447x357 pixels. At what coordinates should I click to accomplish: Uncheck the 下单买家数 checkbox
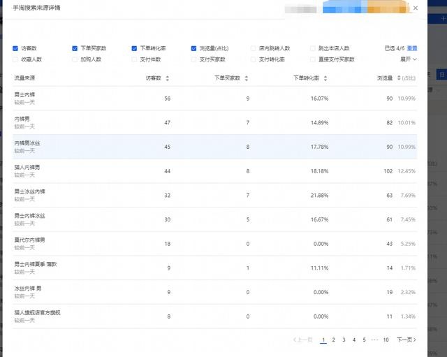coord(75,48)
